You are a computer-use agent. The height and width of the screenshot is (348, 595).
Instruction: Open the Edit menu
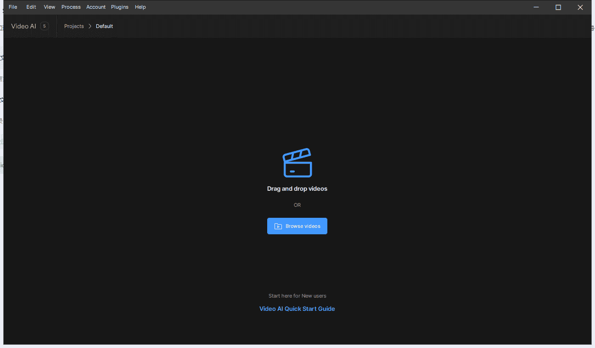click(31, 7)
